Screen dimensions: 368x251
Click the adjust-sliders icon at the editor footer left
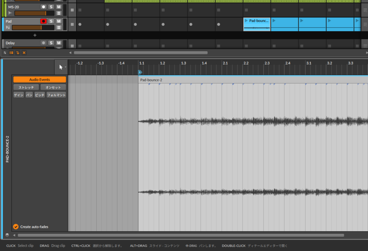(4, 53)
